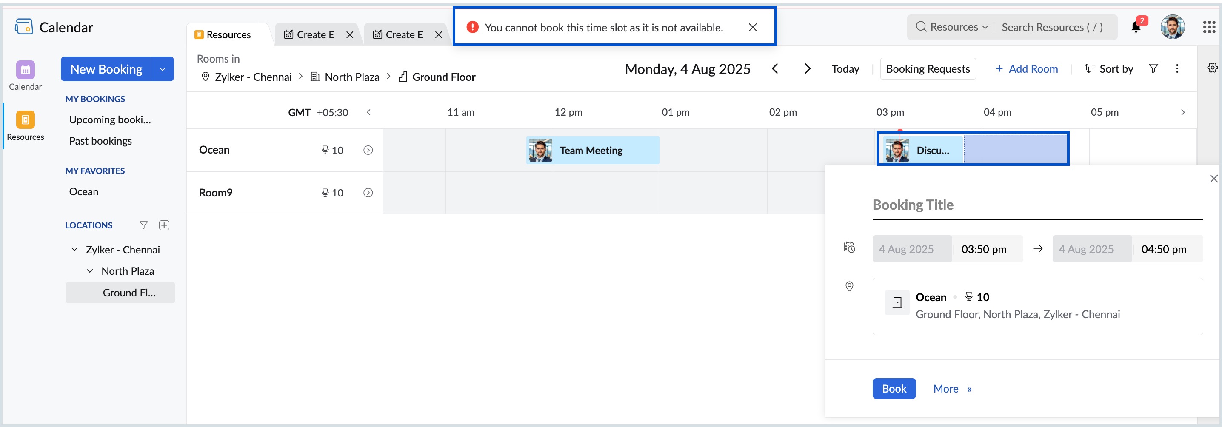Close the booking popup panel
This screenshot has height=427, width=1222.
1213,179
